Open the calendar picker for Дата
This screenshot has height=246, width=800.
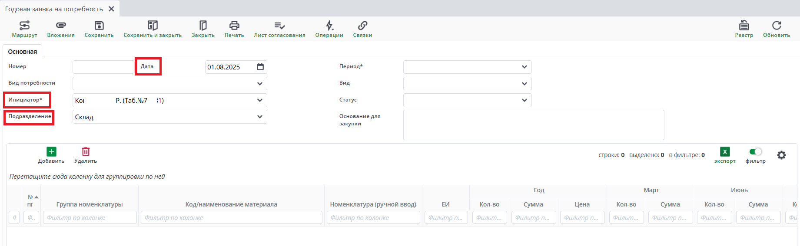(x=260, y=67)
